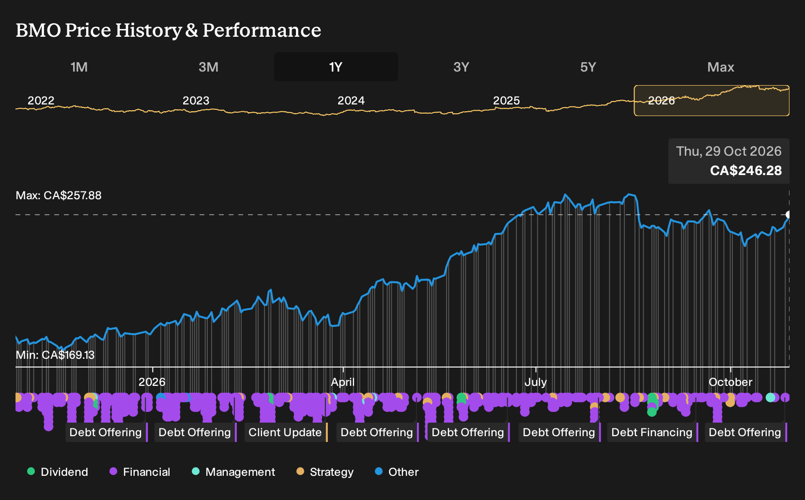805x500 pixels.
Task: Open the Client Update event label
Action: 285,432
